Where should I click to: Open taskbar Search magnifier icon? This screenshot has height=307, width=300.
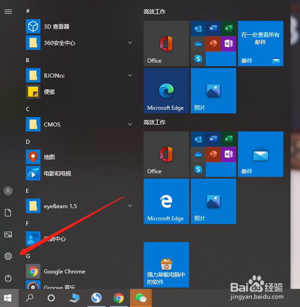point(29,298)
